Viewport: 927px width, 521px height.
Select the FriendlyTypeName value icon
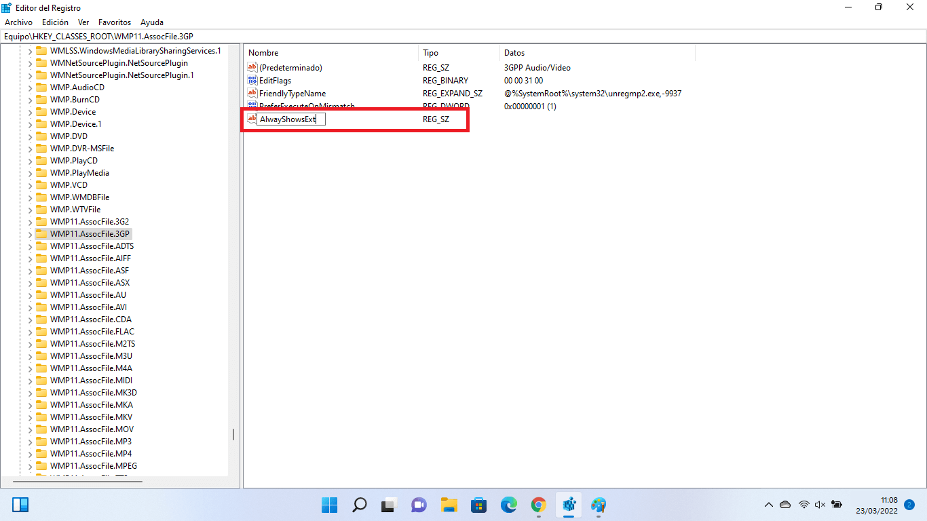click(252, 94)
